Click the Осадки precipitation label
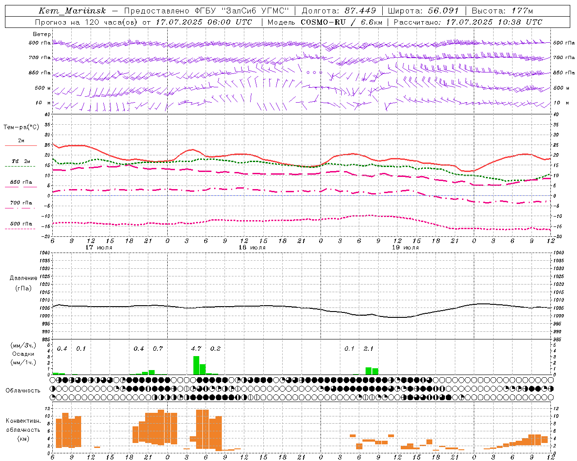 [x=23, y=354]
